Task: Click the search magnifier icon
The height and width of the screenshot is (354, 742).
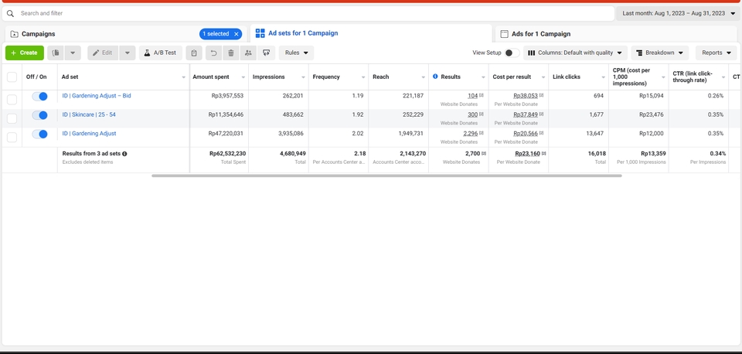Action: (10, 13)
